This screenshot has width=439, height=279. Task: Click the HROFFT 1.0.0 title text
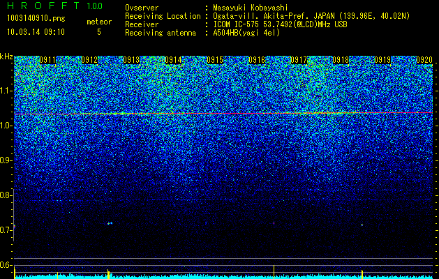point(54,6)
